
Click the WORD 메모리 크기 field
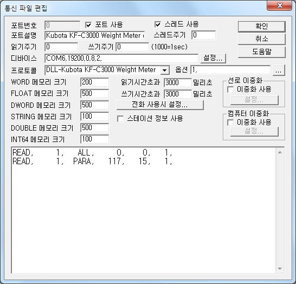(x=94, y=82)
